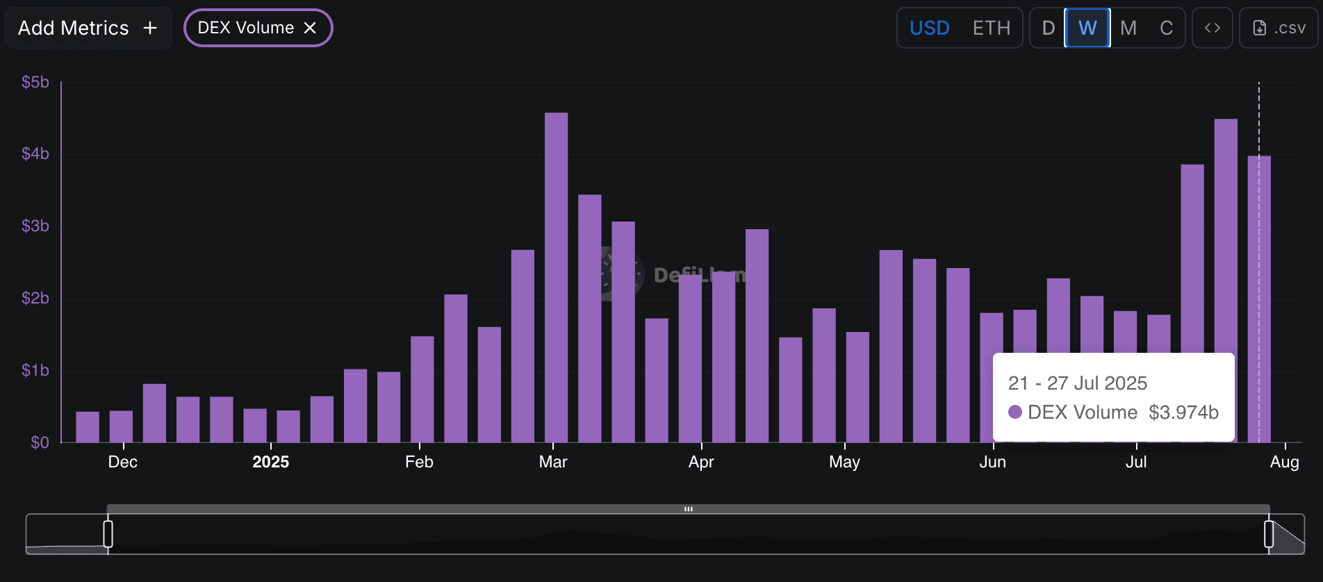
Task: Remove DEX Volume metric with X icon
Action: pyautogui.click(x=310, y=28)
